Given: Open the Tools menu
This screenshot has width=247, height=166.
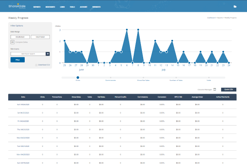Looking at the screenshot, I should (72, 7).
